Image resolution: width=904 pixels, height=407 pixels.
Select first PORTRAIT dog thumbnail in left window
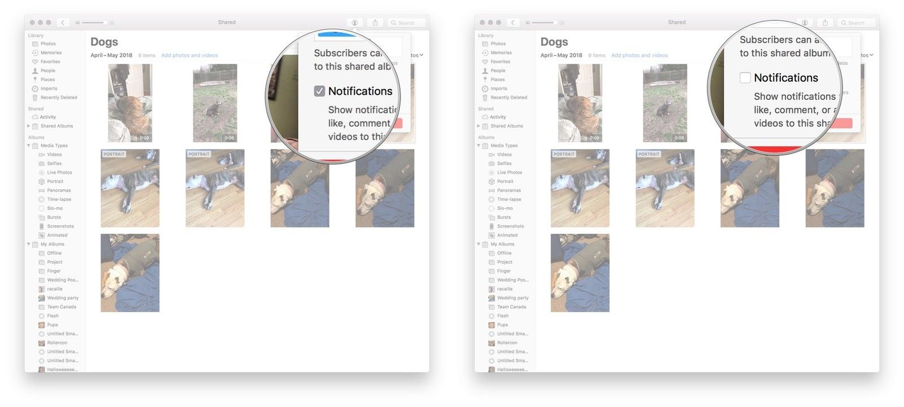coord(130,188)
